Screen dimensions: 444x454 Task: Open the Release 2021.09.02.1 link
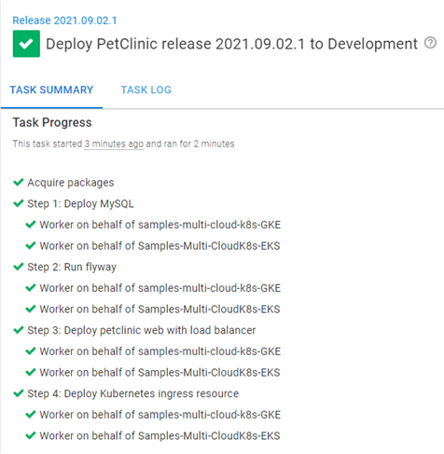(x=64, y=21)
